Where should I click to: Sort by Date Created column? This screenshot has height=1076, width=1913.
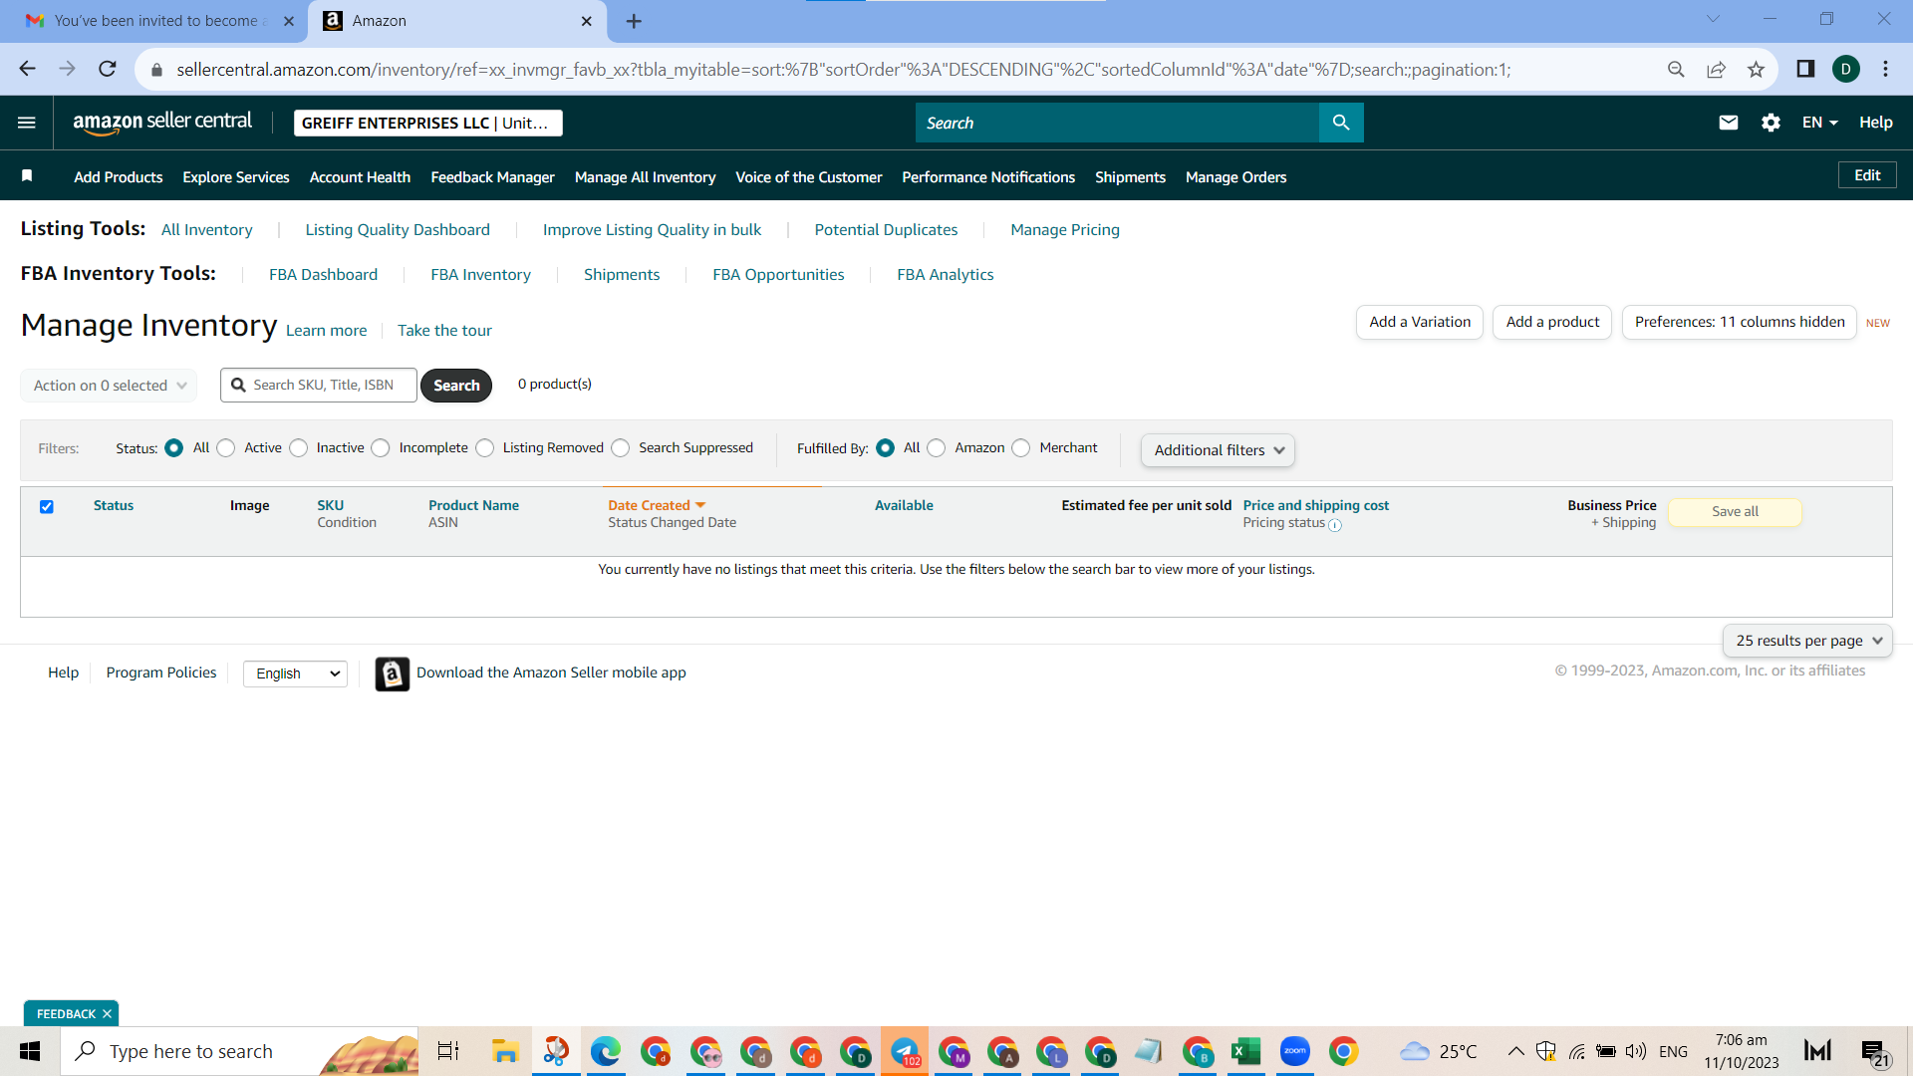point(657,506)
